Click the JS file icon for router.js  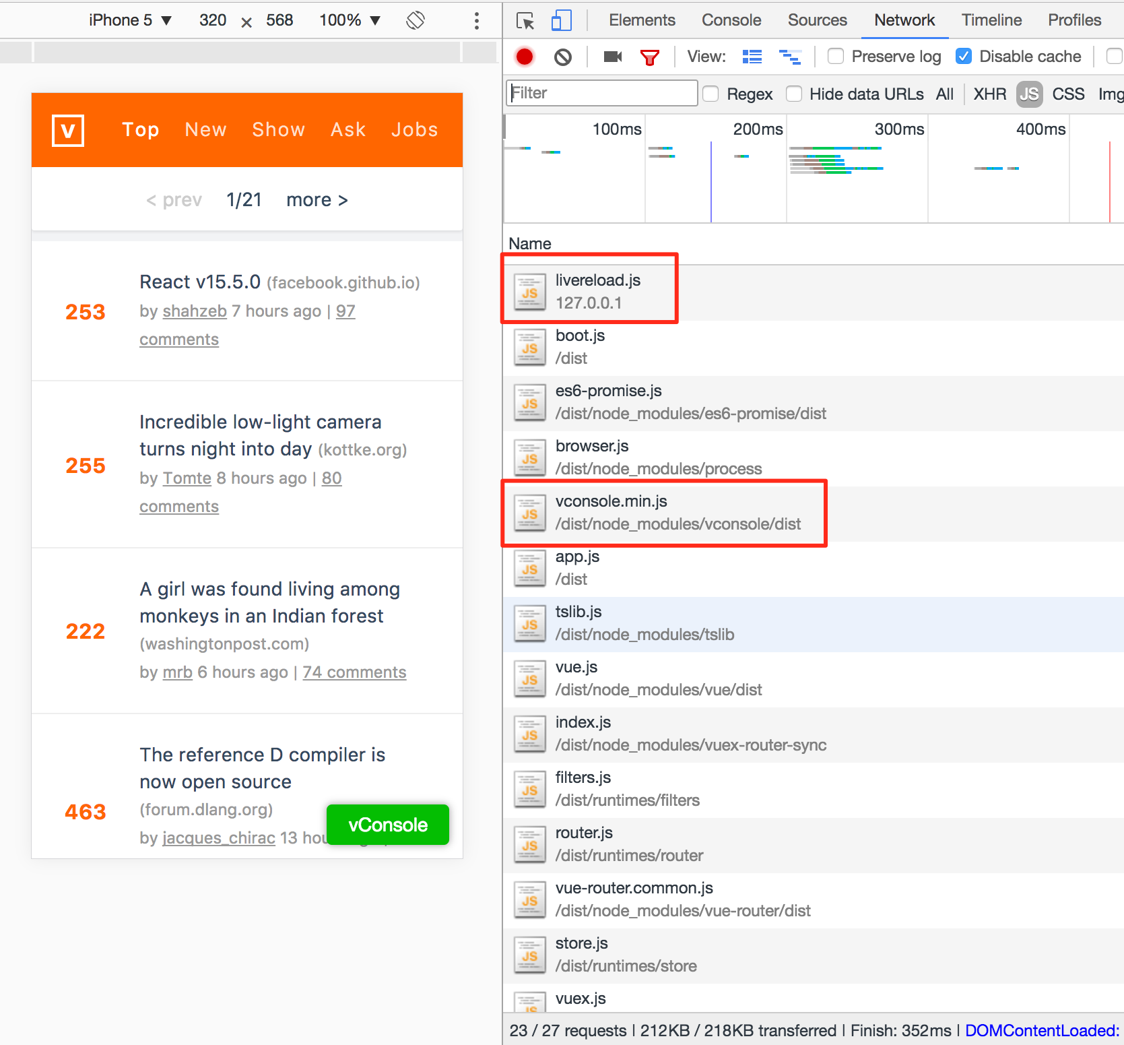point(530,845)
